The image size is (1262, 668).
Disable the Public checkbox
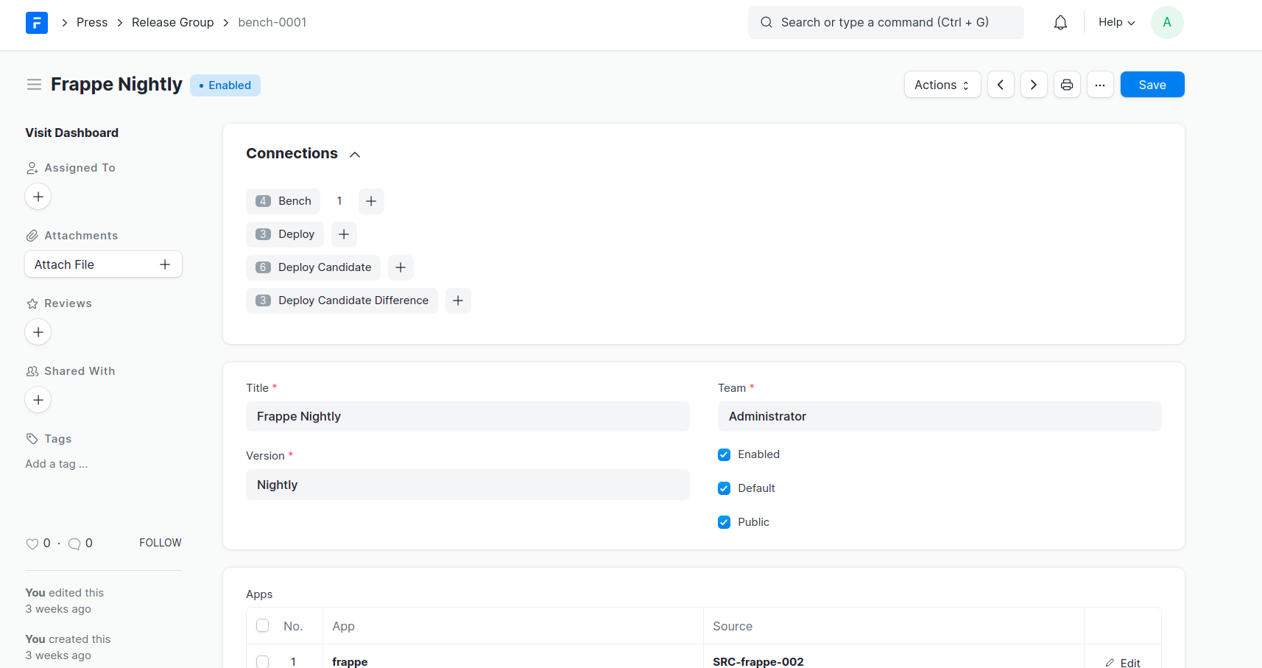(725, 522)
